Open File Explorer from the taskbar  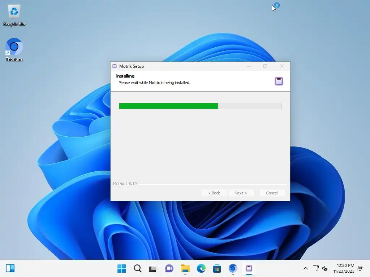[x=185, y=268]
